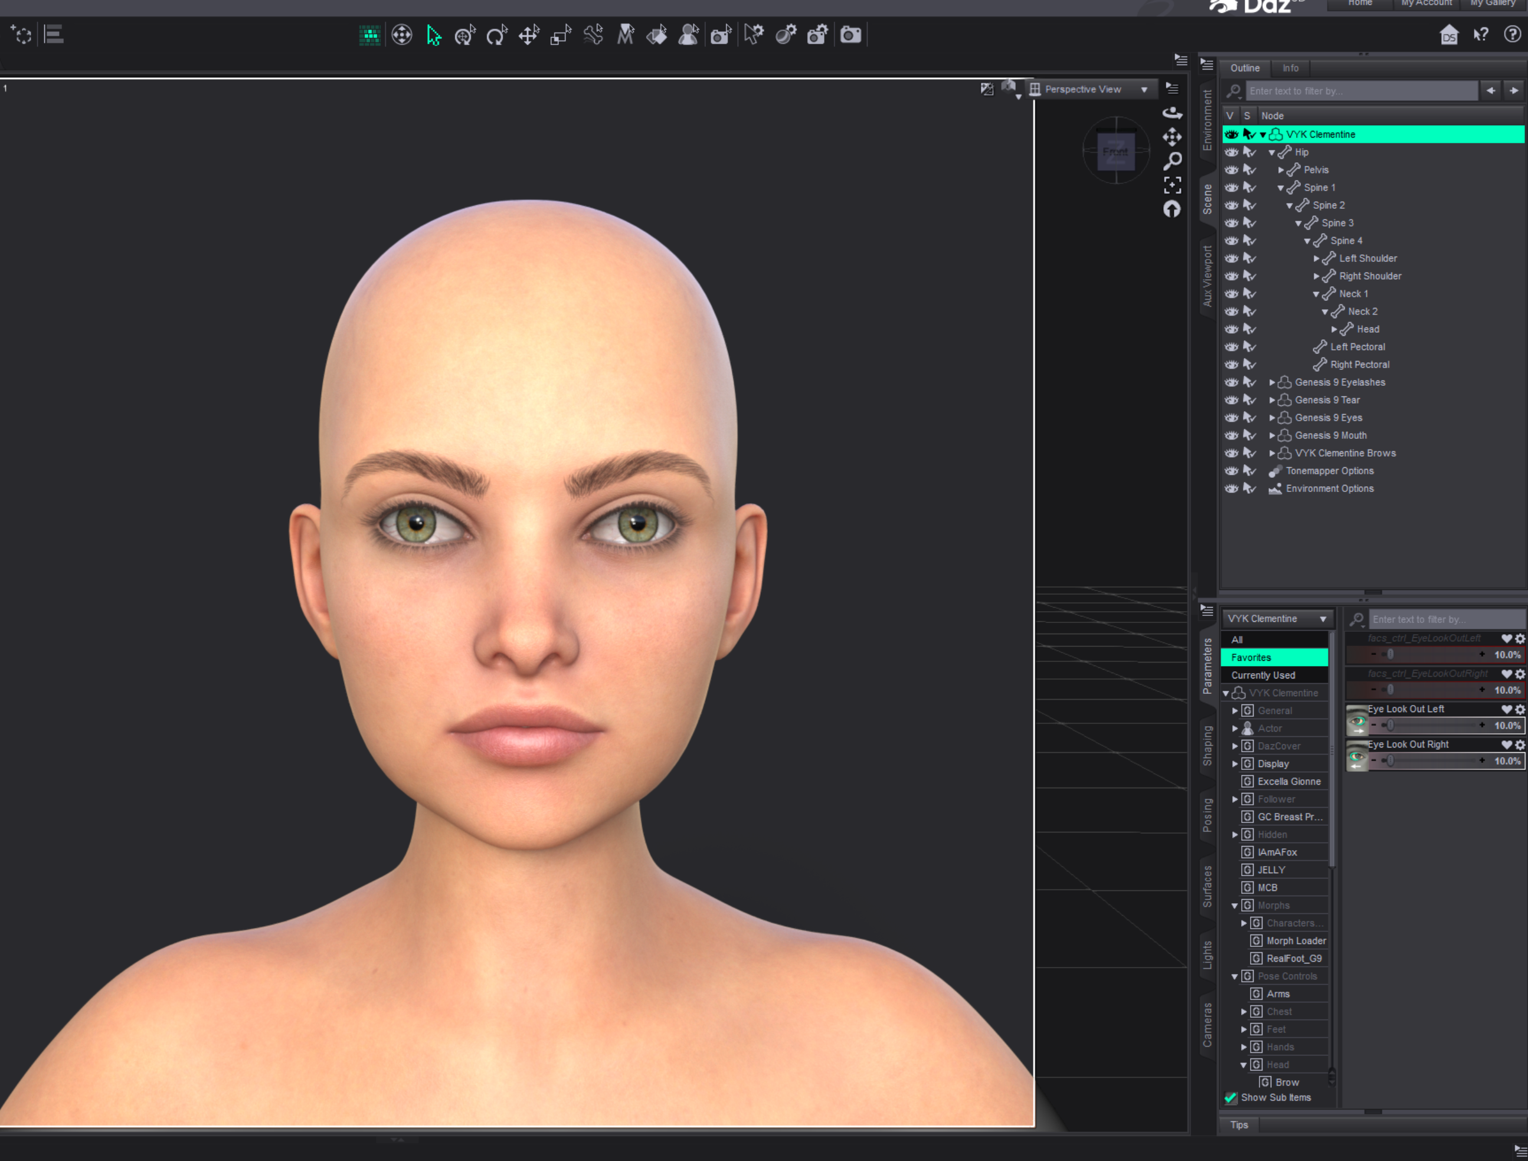The height and width of the screenshot is (1161, 1528).
Task: Expand the Left Shoulder bone
Action: 1317,258
